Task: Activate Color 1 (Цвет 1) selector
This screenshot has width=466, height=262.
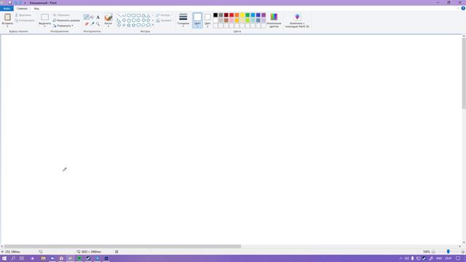Action: pos(197,20)
